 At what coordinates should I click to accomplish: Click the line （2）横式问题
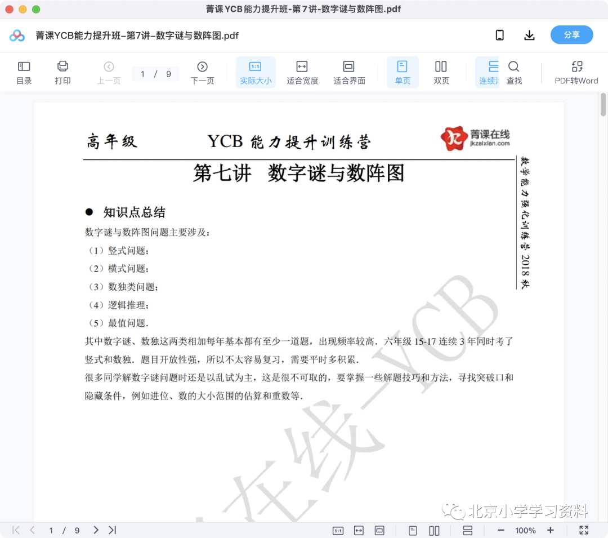pyautogui.click(x=118, y=268)
